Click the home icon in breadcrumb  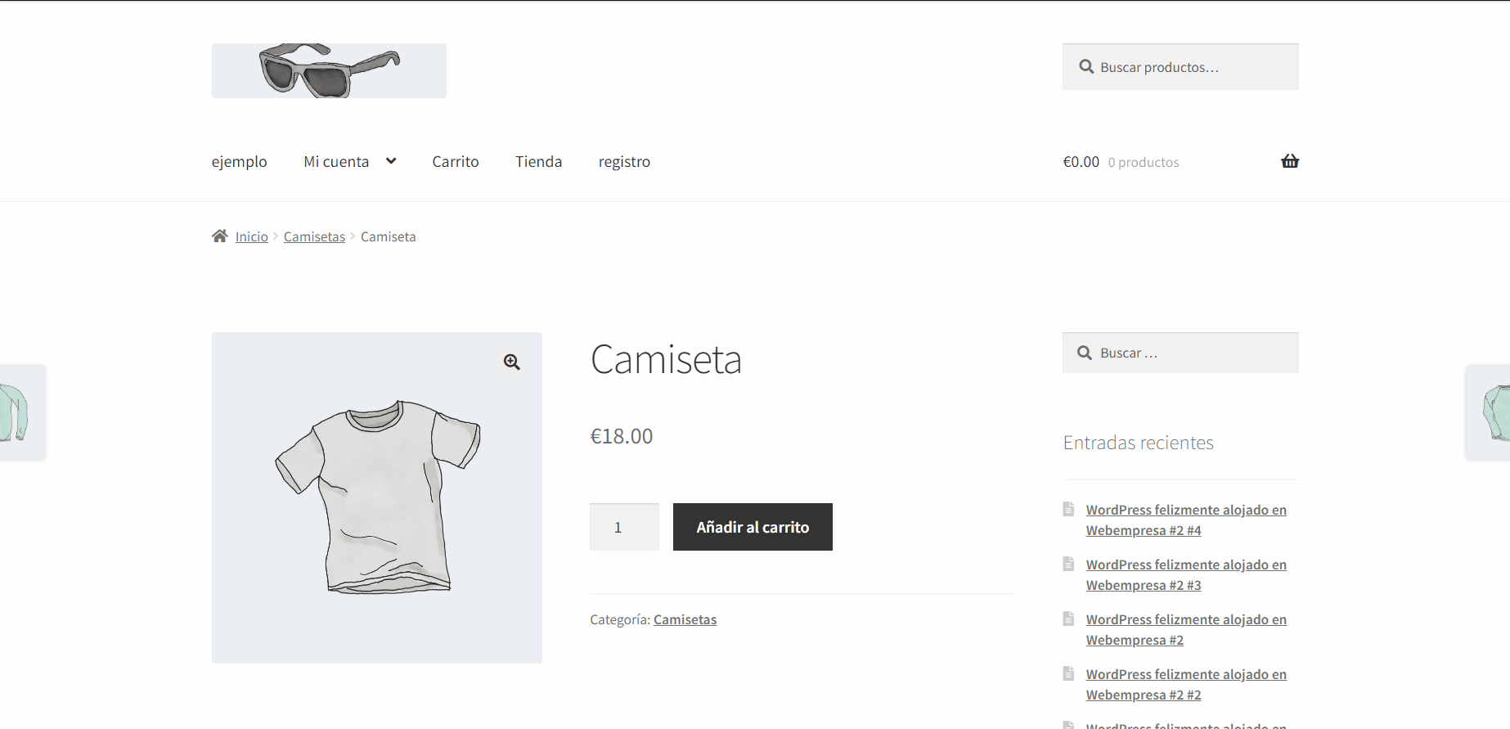219,236
